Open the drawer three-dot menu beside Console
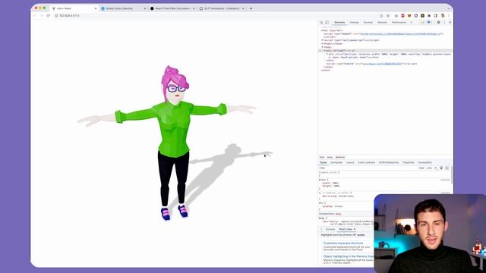Screen dimensions: 486x273 click(321, 229)
